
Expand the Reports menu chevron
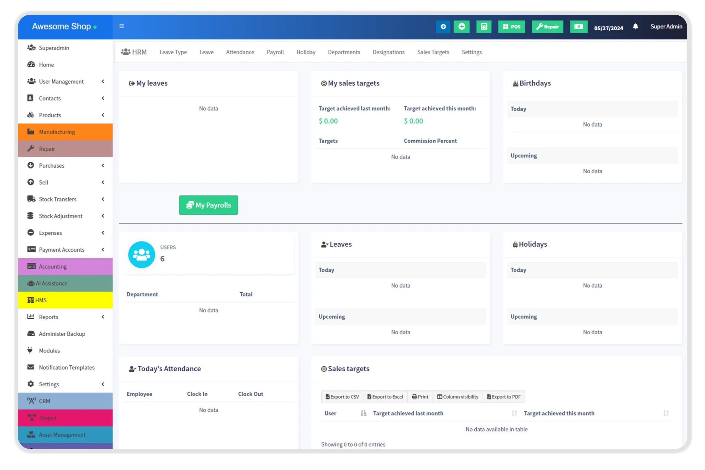click(103, 317)
